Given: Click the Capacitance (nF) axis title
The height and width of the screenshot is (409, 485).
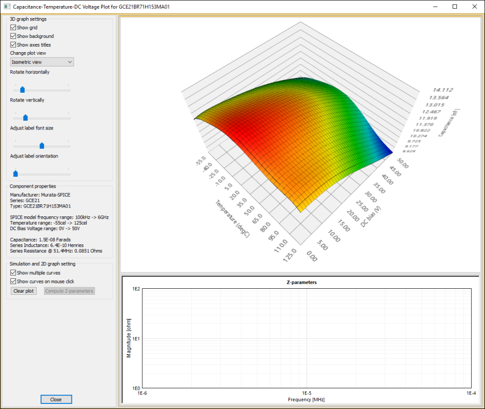Looking at the screenshot, I should pyautogui.click(x=449, y=123).
